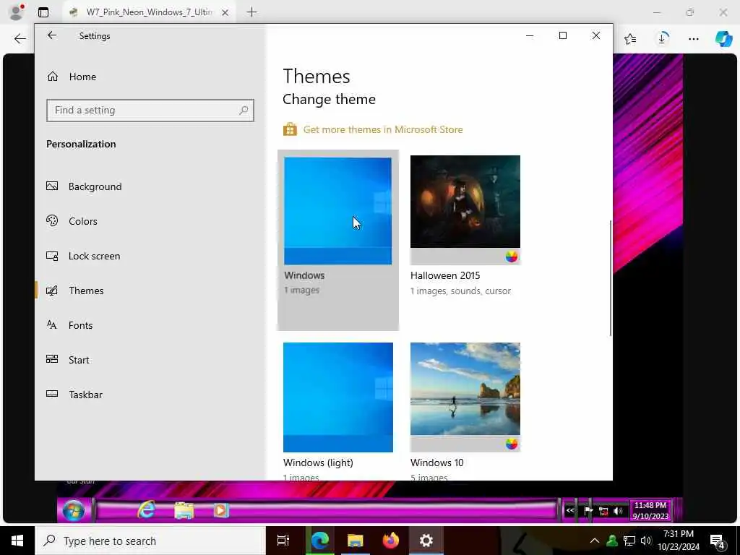Close the W7_Pink_Neon_Windows_7 tab
Screen dimensions: 740x555
(225, 13)
